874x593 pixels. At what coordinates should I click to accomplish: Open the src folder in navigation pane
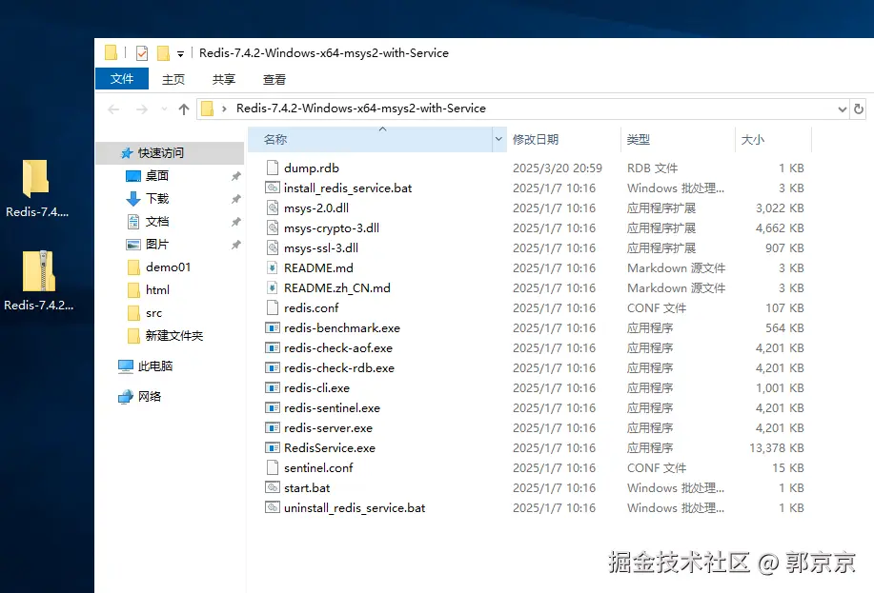pyautogui.click(x=153, y=313)
